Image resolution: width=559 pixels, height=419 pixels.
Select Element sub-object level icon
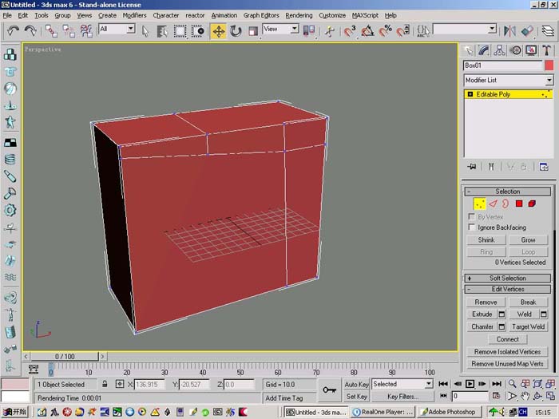click(532, 204)
